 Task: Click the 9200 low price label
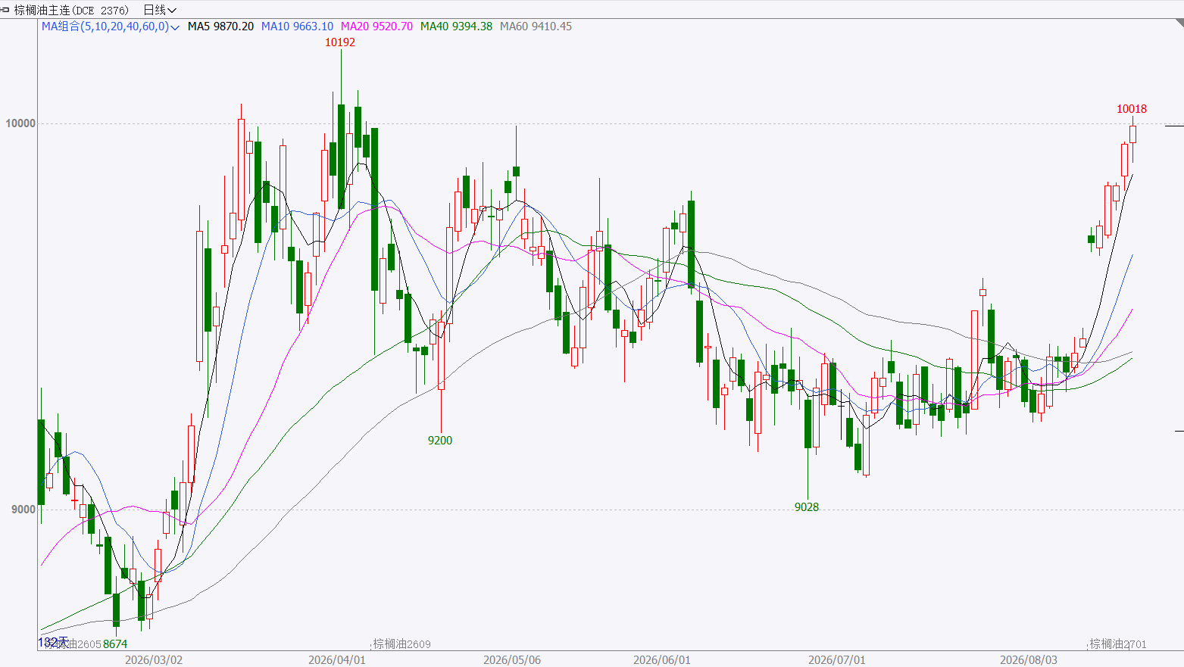440,441
